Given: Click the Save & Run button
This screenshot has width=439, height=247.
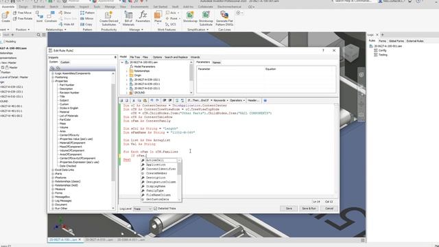Looking at the screenshot, I should [x=309, y=209].
